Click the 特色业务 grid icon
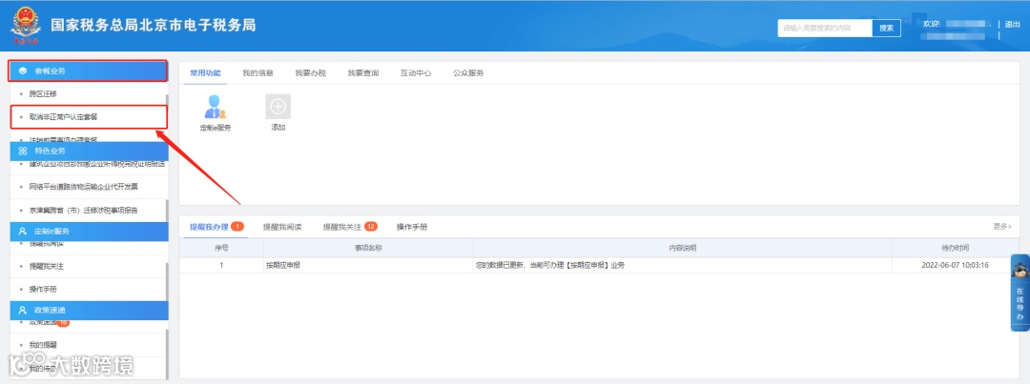Image resolution: width=1030 pixels, height=384 pixels. 22,151
